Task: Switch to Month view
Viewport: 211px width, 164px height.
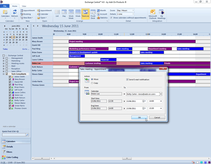Action: pos(101,11)
